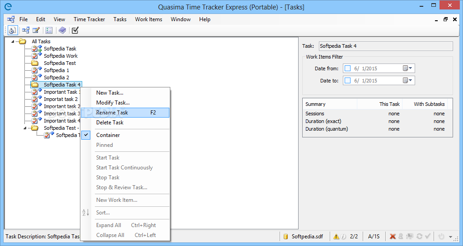Click the Softpedia.sdf status bar text

[x=307, y=236]
